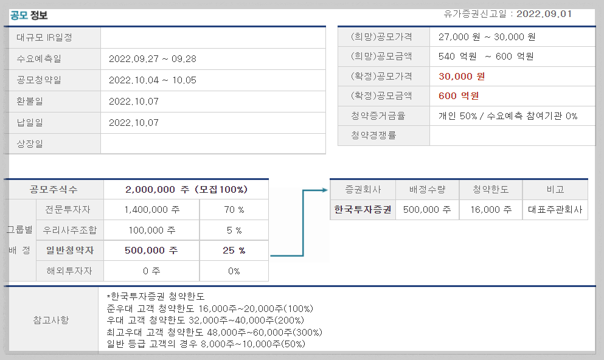Image resolution: width=604 pixels, height=360 pixels.
Task: Select 500,000 주 in 한국투자증권 row
Action: pyautogui.click(x=427, y=209)
